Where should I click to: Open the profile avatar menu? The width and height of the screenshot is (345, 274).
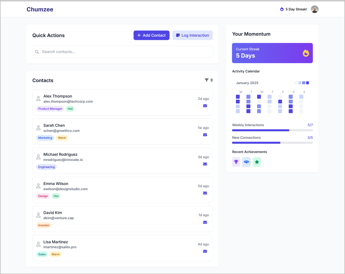pyautogui.click(x=314, y=9)
